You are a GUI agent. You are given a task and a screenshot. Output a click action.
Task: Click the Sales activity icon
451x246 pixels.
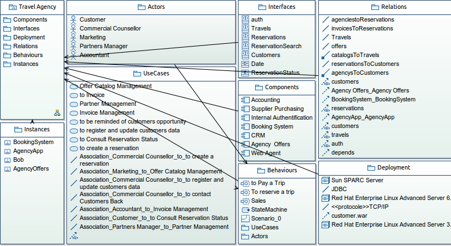[x=245, y=201]
